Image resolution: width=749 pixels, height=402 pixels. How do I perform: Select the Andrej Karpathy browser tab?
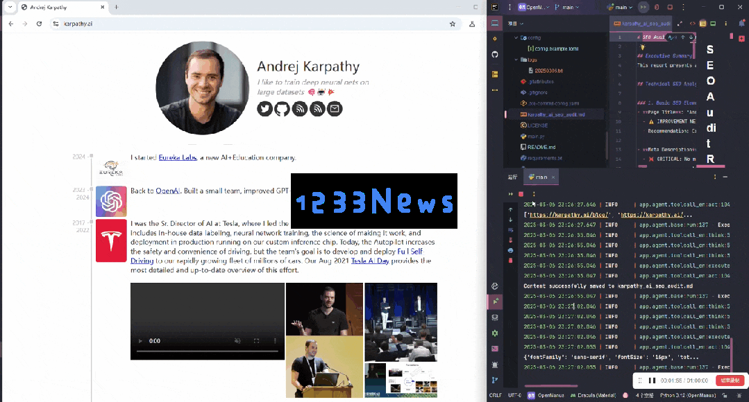point(64,7)
